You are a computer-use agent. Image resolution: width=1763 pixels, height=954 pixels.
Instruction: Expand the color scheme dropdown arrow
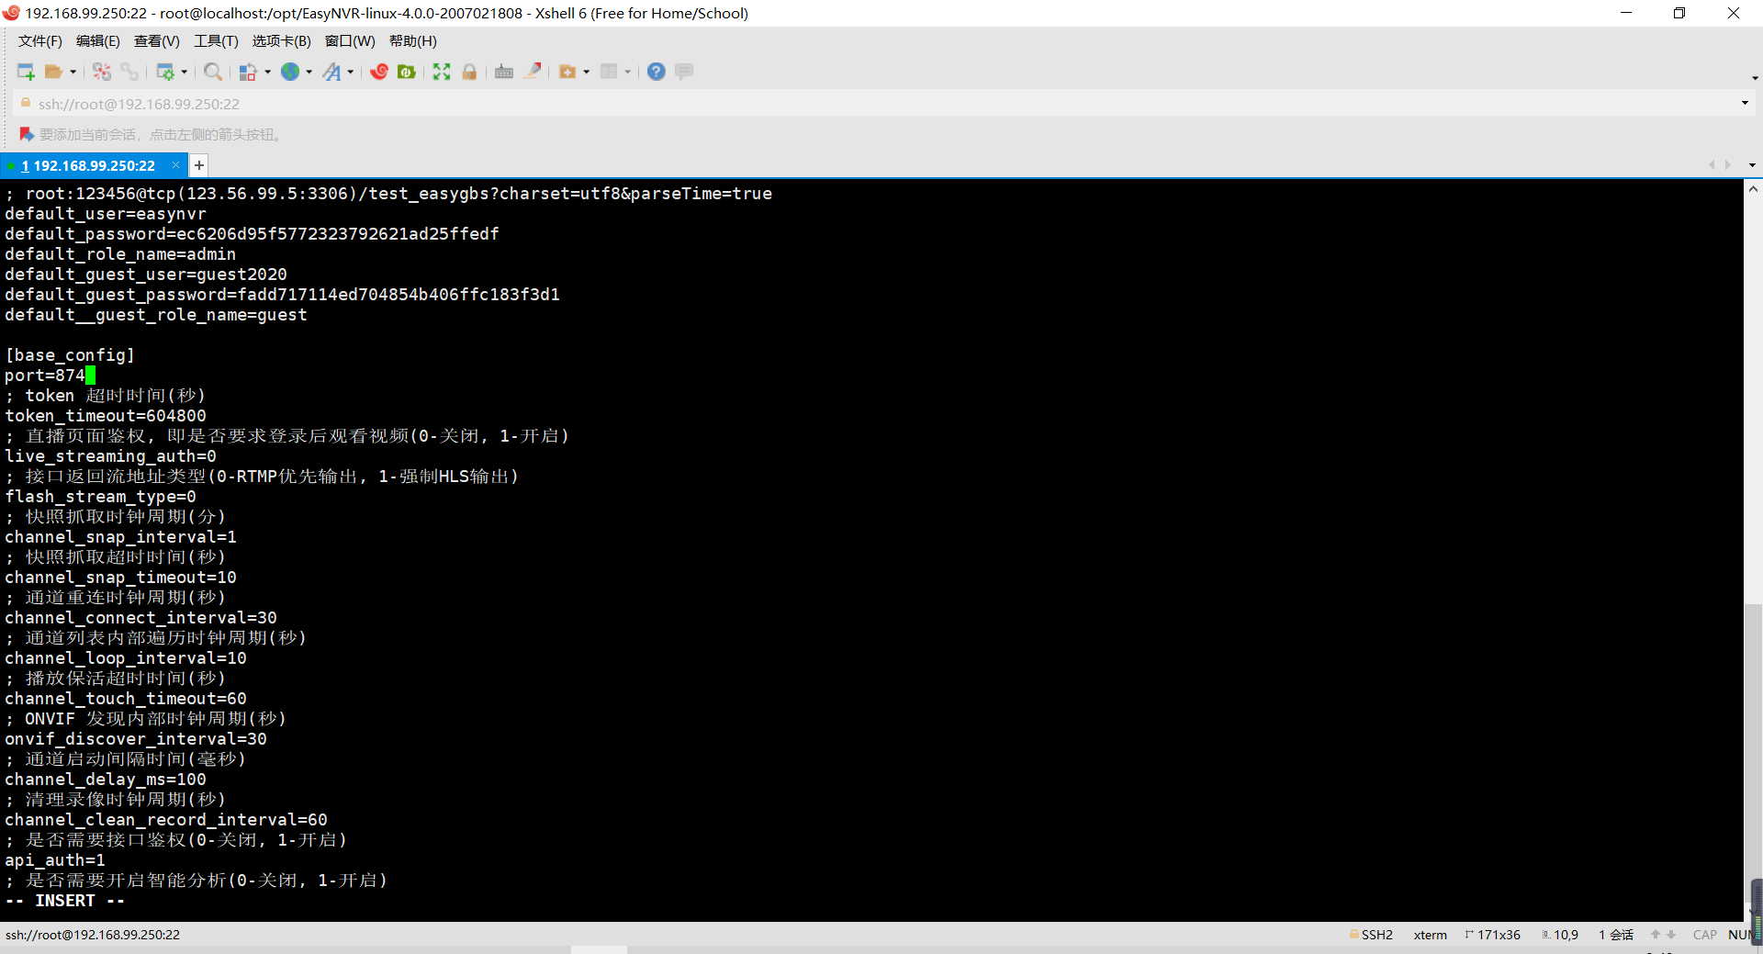pyautogui.click(x=267, y=72)
